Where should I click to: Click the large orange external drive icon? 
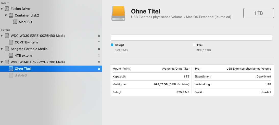point(118,13)
